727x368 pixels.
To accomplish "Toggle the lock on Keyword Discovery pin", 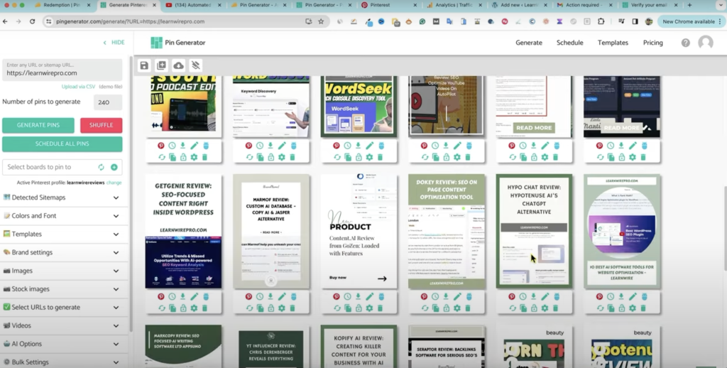I will [270, 157].
